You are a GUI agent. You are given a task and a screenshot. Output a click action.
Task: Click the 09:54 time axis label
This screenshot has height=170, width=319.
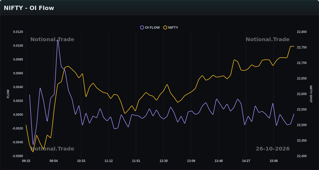(53, 161)
